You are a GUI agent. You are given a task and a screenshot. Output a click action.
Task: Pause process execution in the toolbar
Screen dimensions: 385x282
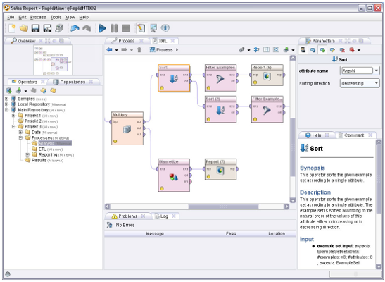point(114,28)
